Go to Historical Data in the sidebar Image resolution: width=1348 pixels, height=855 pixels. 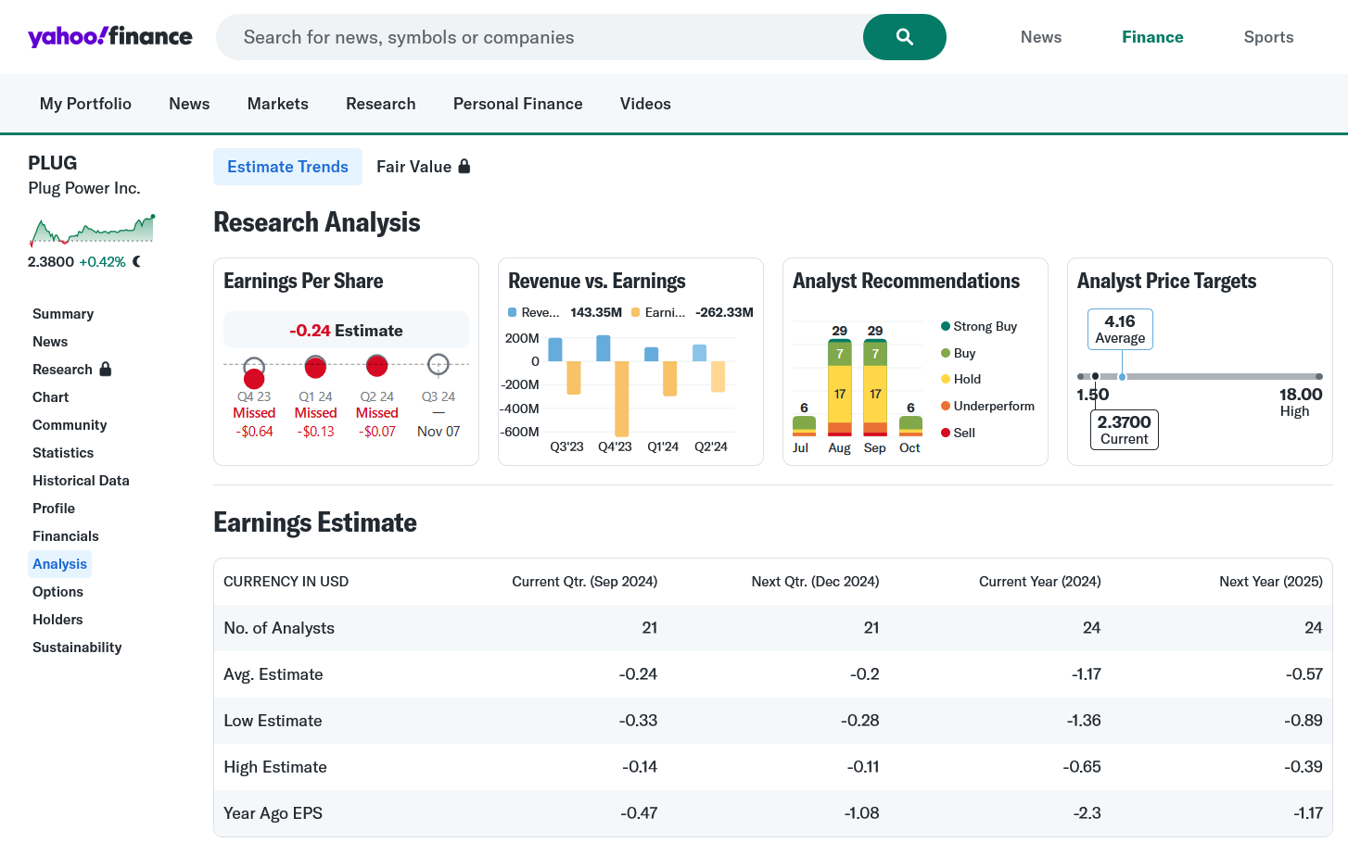point(81,481)
